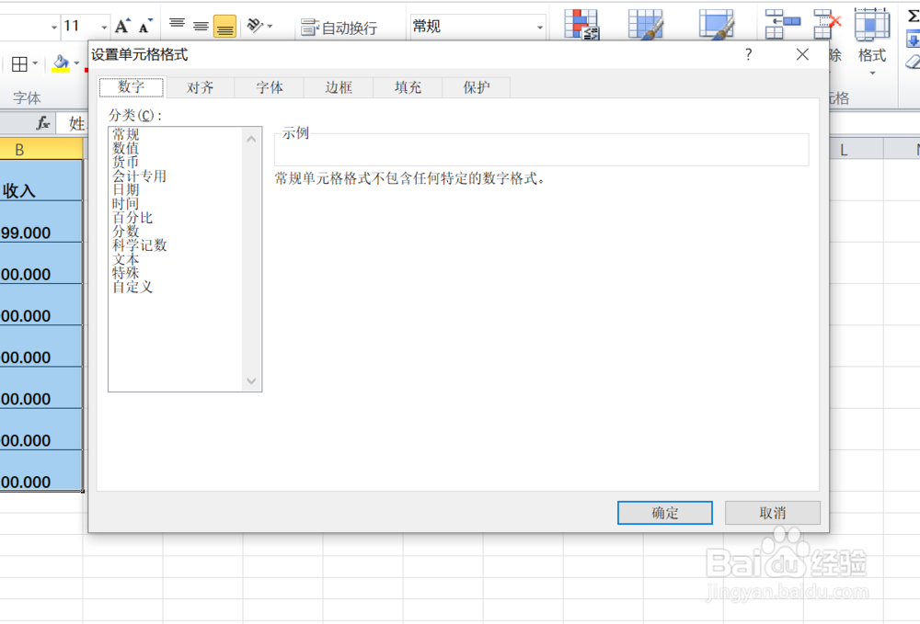Open the 常规 number format dropdown

click(x=540, y=27)
